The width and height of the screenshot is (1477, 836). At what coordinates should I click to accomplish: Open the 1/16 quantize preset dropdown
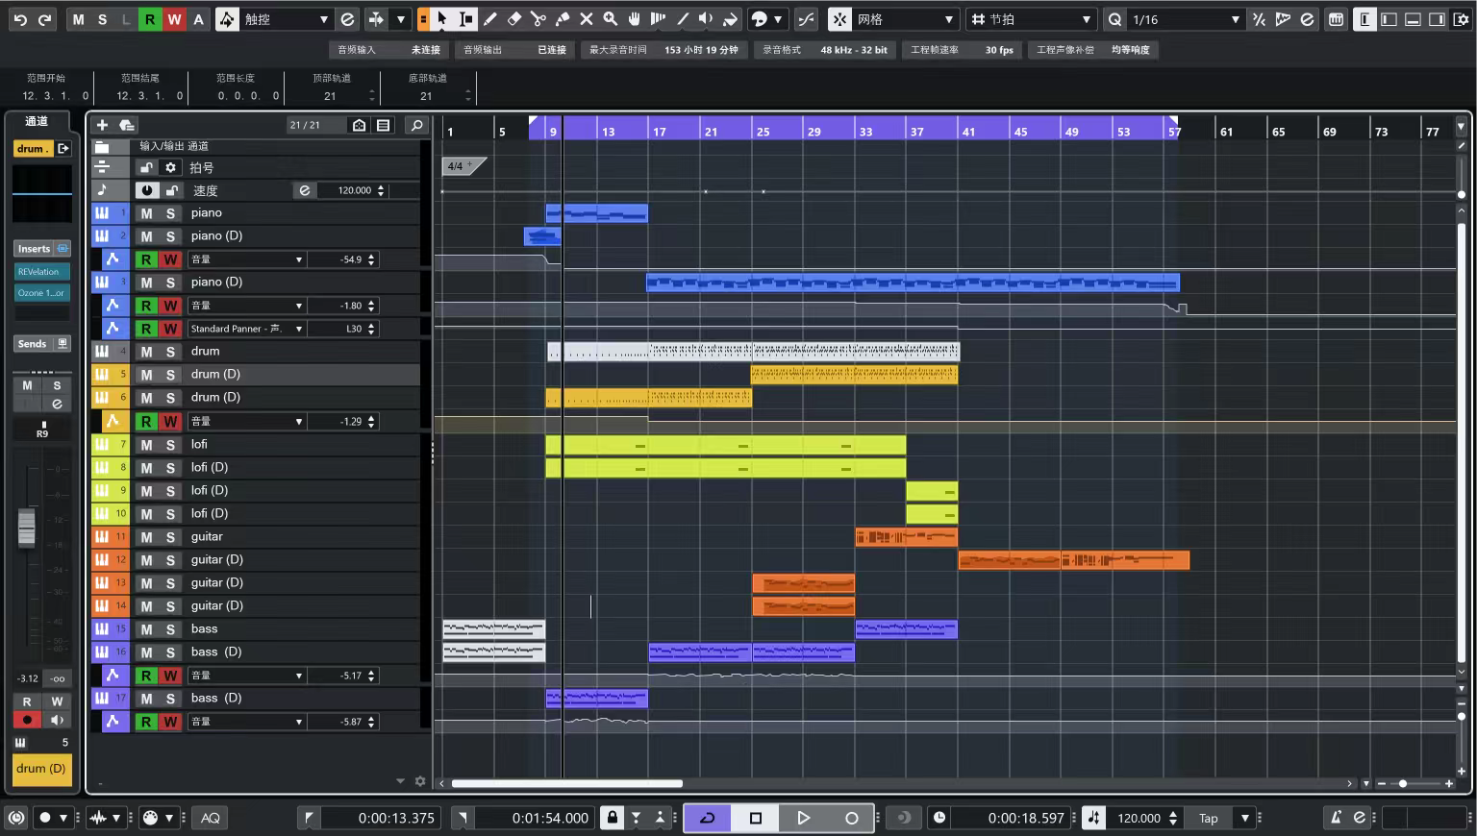point(1186,19)
